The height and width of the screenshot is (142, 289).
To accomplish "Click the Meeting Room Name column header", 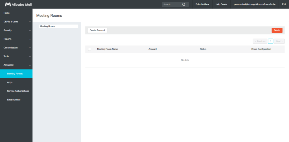I will 108,49.
